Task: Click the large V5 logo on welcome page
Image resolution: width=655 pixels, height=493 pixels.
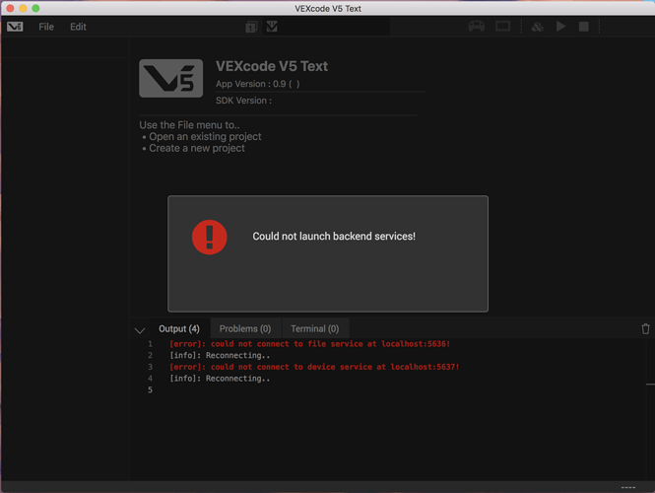Action: tap(170, 78)
